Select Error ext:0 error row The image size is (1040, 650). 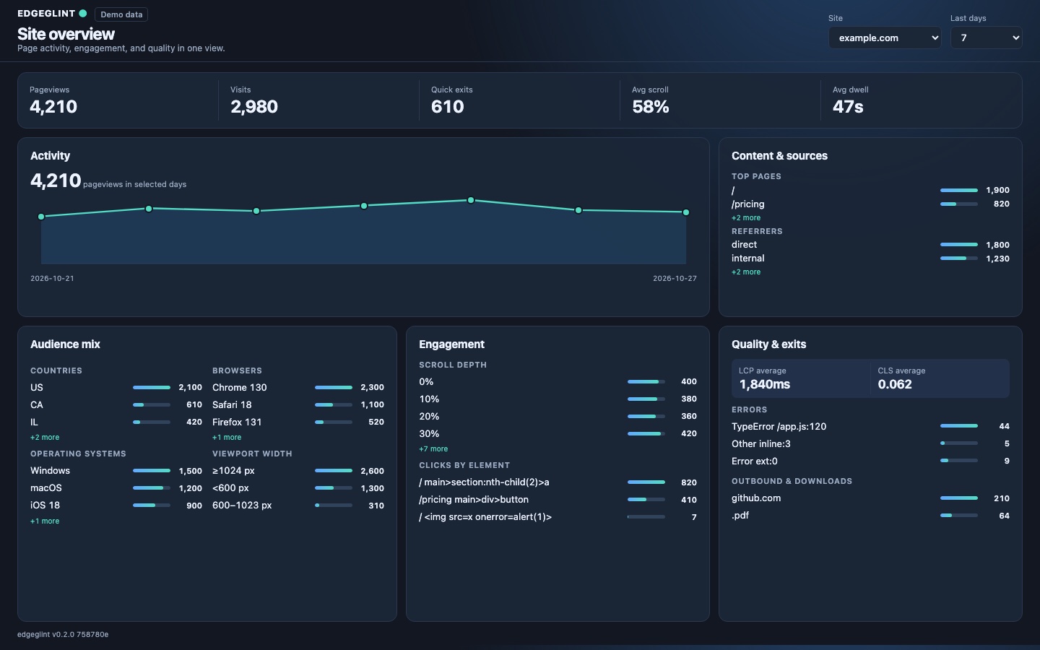(870, 461)
